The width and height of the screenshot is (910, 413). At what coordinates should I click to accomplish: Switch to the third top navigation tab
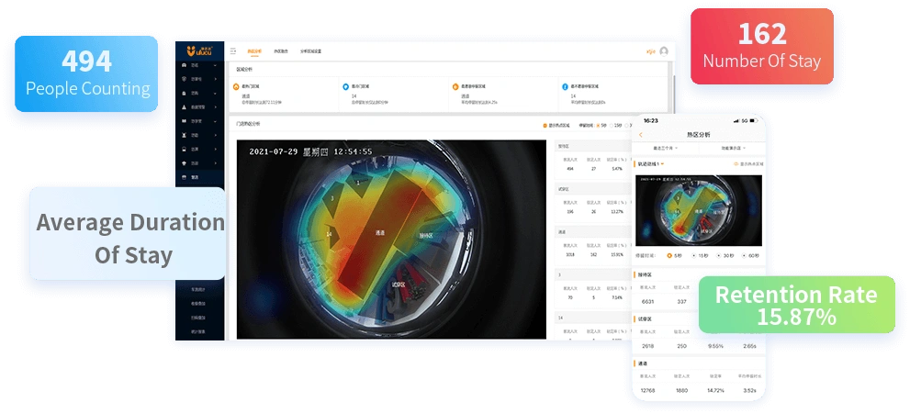coord(310,51)
